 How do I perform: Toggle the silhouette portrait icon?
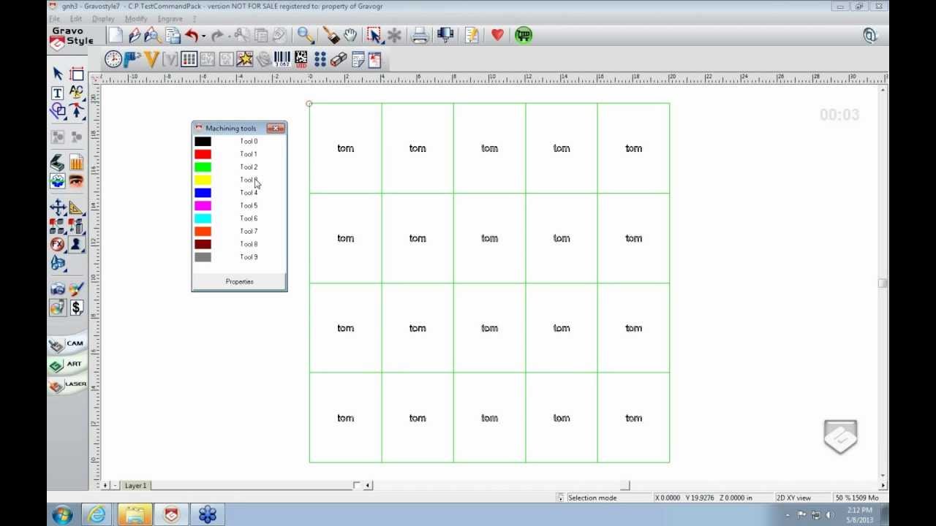[x=76, y=245]
